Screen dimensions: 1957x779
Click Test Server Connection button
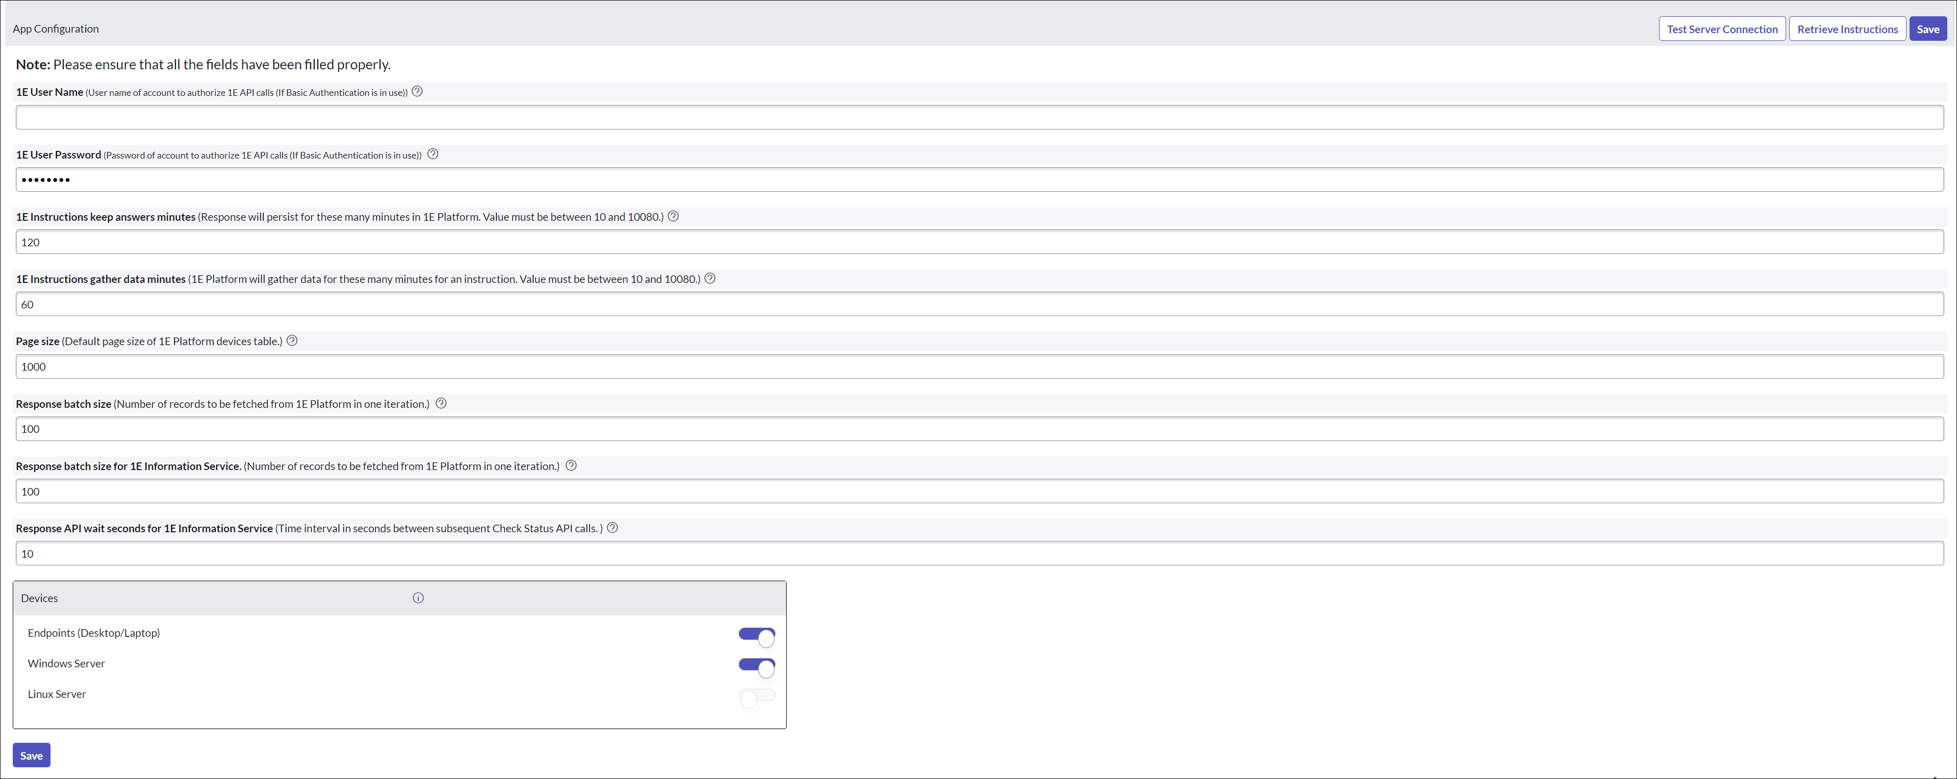pyautogui.click(x=1722, y=29)
